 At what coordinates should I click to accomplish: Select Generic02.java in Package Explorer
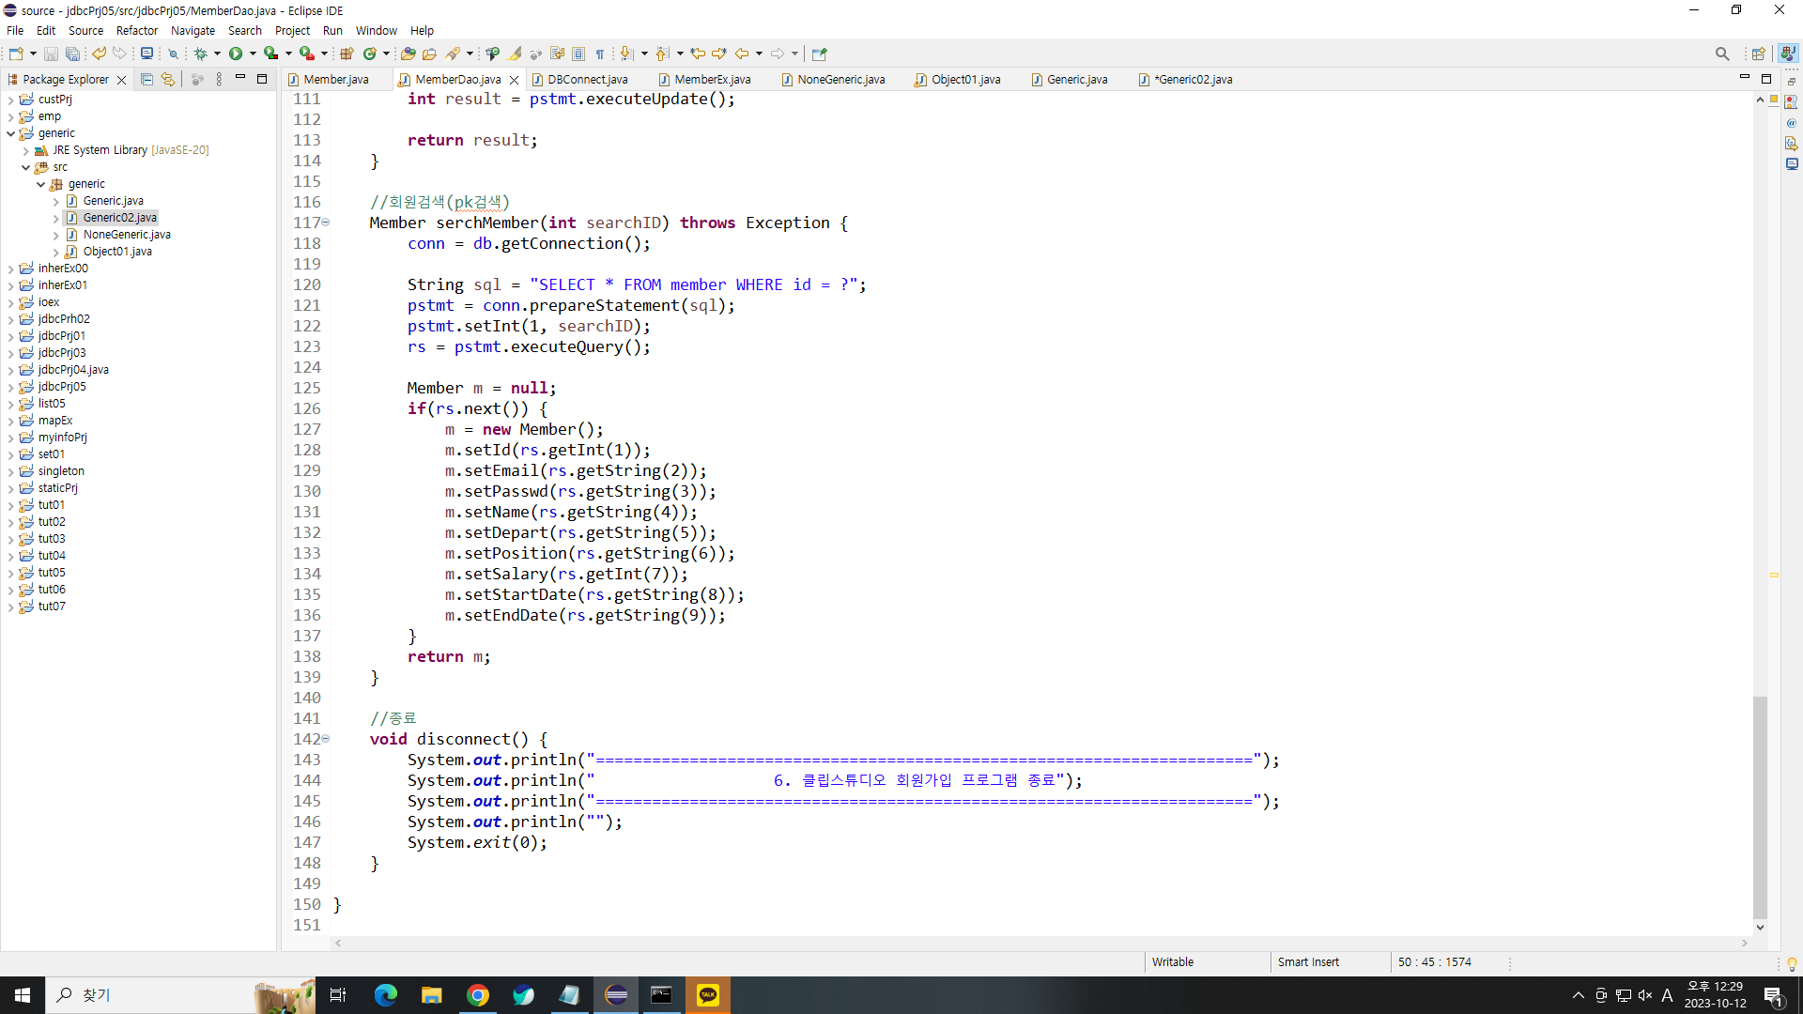click(x=119, y=218)
